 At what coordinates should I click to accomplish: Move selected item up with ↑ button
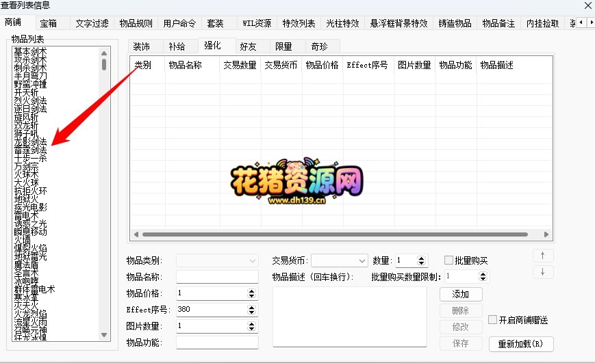[543, 256]
